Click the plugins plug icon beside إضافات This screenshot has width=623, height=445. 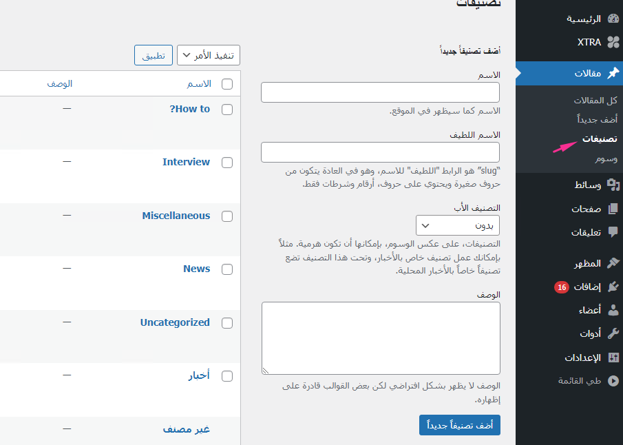tap(613, 287)
